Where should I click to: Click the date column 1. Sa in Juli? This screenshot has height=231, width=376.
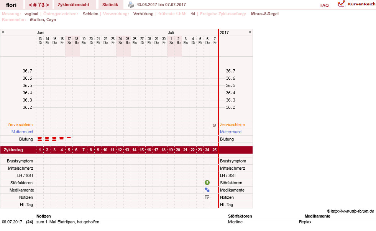coord(171,41)
